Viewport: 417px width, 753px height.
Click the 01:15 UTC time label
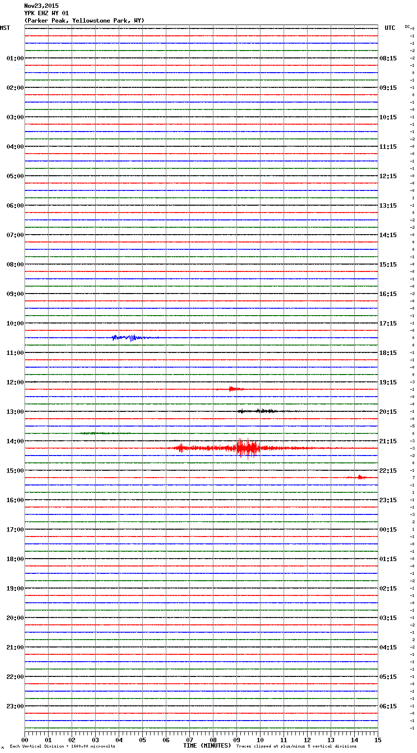[x=388, y=559]
